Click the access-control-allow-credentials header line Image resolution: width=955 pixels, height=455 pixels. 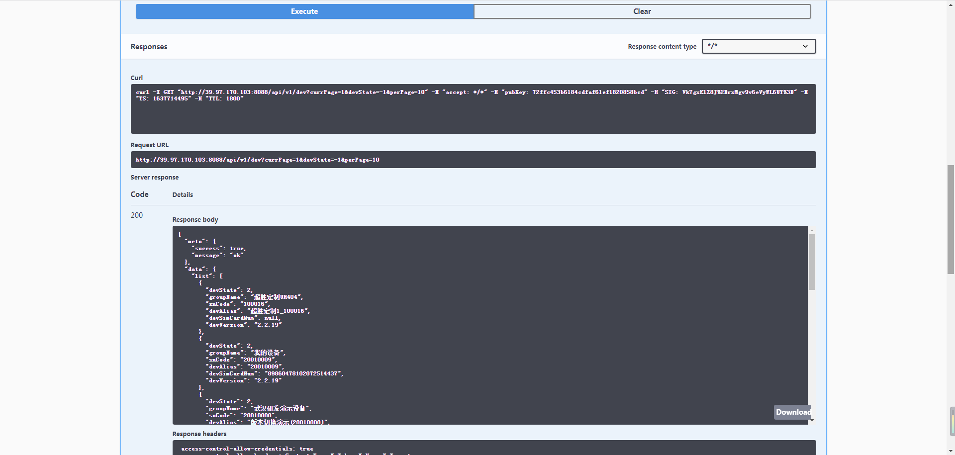click(x=247, y=449)
